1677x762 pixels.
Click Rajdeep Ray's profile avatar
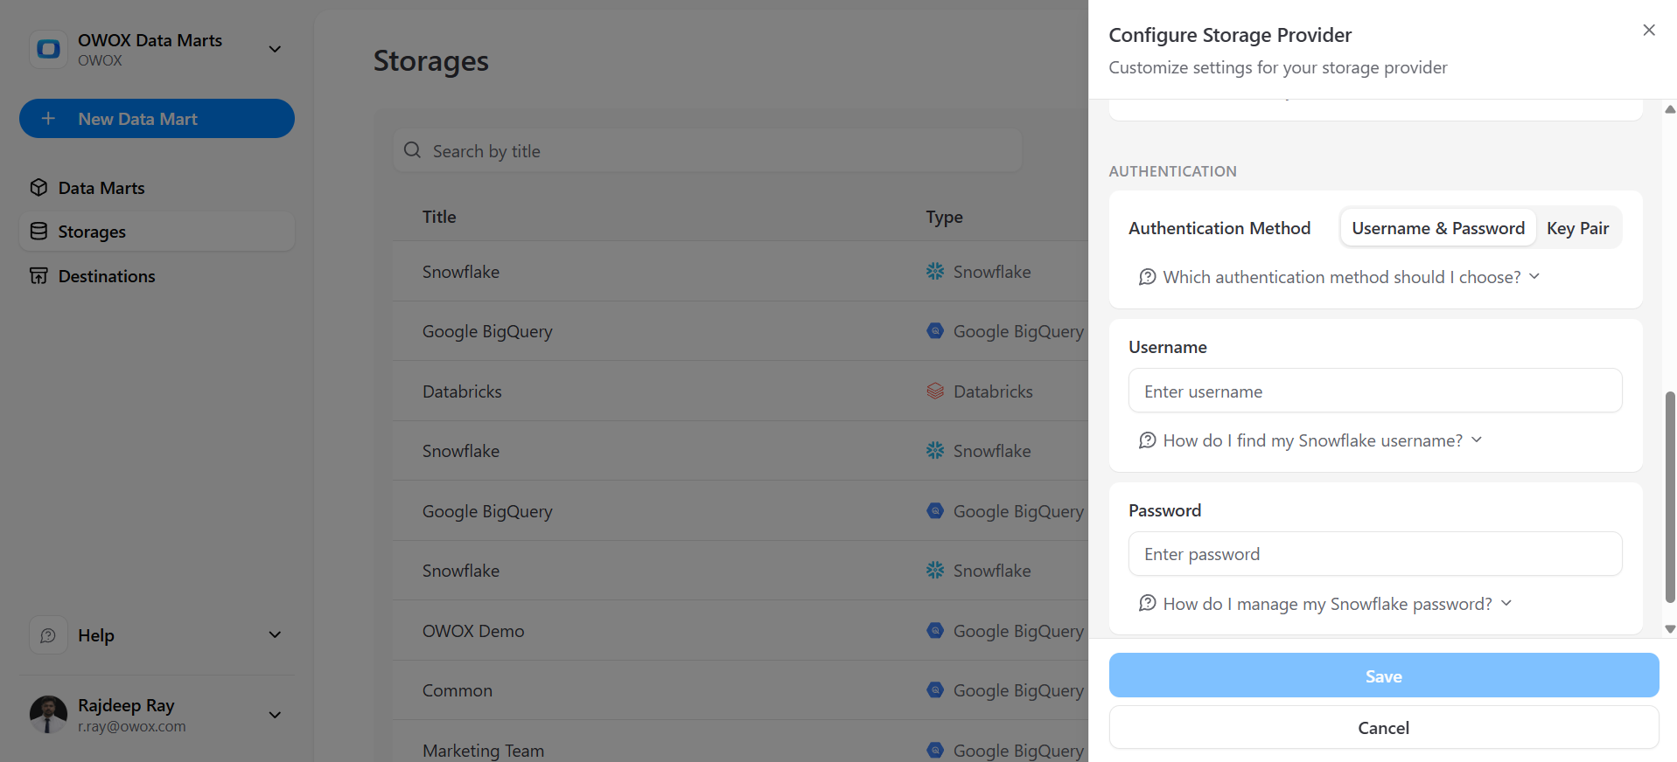click(x=48, y=715)
